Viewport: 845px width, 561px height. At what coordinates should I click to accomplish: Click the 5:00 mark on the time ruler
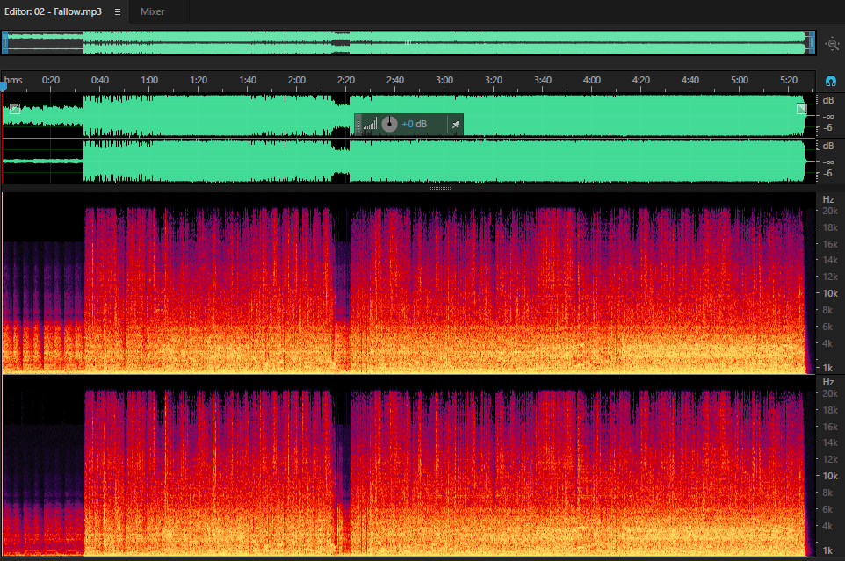(740, 80)
